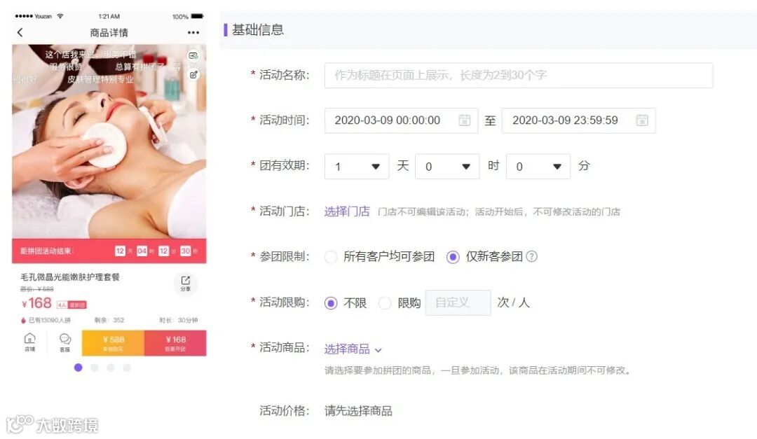Viewport: 757px width, 439px height.
Task: Click into the 活动名称 input field
Action: (x=519, y=75)
